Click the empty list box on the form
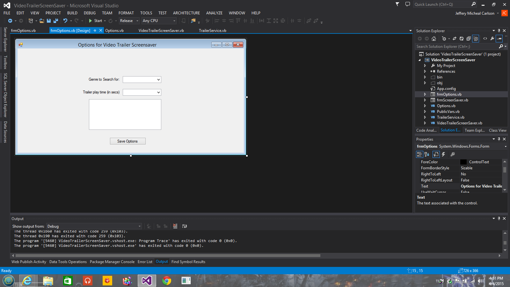The image size is (510, 287). click(125, 114)
